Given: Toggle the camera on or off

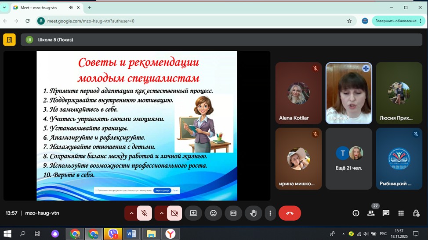Looking at the screenshot, I should click(174, 213).
